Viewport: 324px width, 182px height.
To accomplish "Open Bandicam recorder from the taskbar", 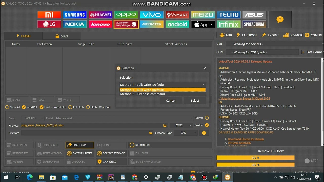I will coord(204,177).
